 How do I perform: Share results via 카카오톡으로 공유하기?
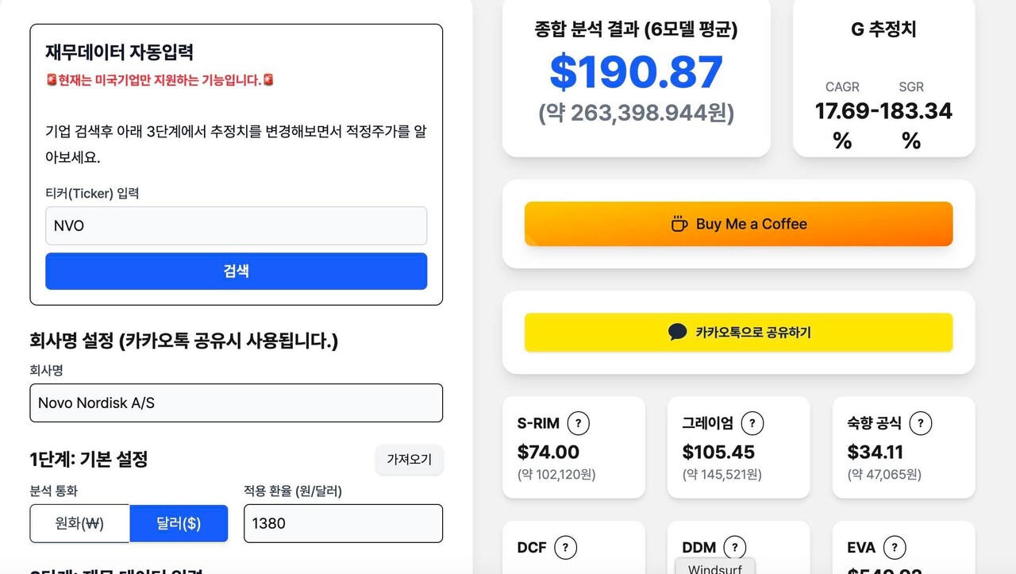[x=738, y=332]
